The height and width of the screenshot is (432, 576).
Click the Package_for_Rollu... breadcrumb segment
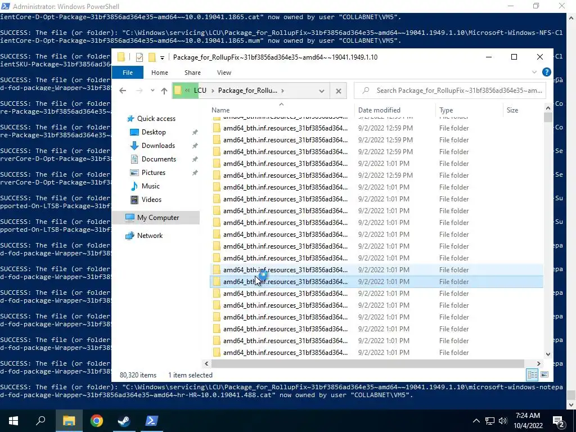point(247,91)
